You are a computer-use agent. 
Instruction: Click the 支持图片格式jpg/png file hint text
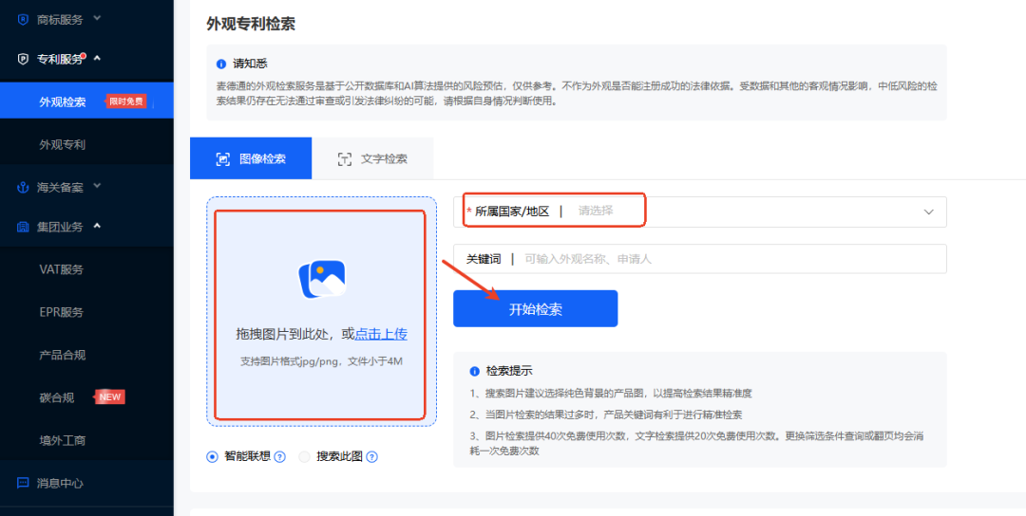(321, 361)
